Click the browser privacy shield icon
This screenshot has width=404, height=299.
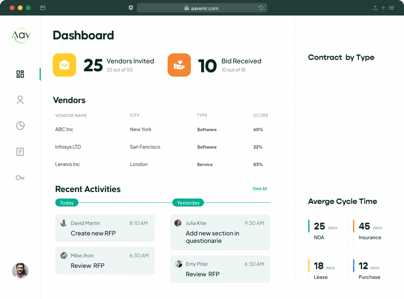click(131, 8)
